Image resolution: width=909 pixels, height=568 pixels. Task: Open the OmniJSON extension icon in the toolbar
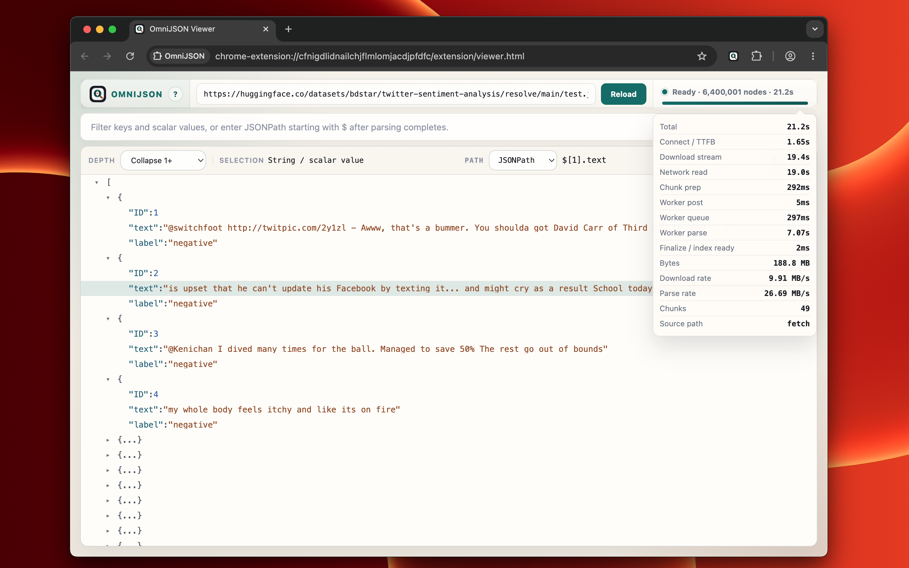(x=733, y=56)
